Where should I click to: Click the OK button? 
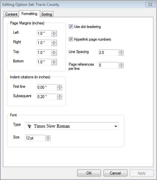[x=89, y=173]
